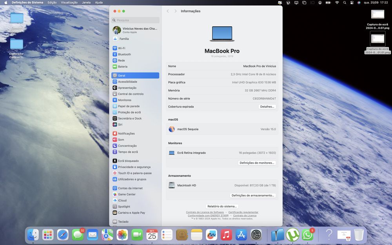Open Privacidade e segurança settings
Screen dimensions: 392x245
(x=135, y=167)
